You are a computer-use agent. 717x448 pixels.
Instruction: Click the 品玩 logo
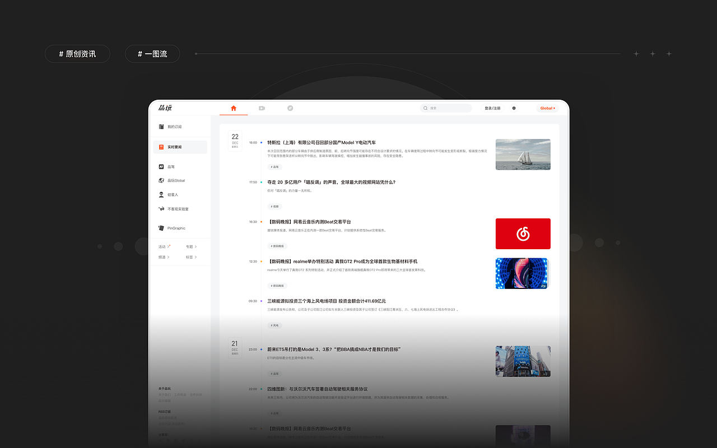[165, 108]
